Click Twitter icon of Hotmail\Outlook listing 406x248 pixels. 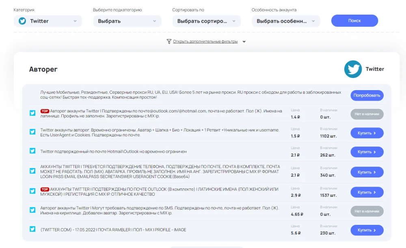(x=32, y=151)
